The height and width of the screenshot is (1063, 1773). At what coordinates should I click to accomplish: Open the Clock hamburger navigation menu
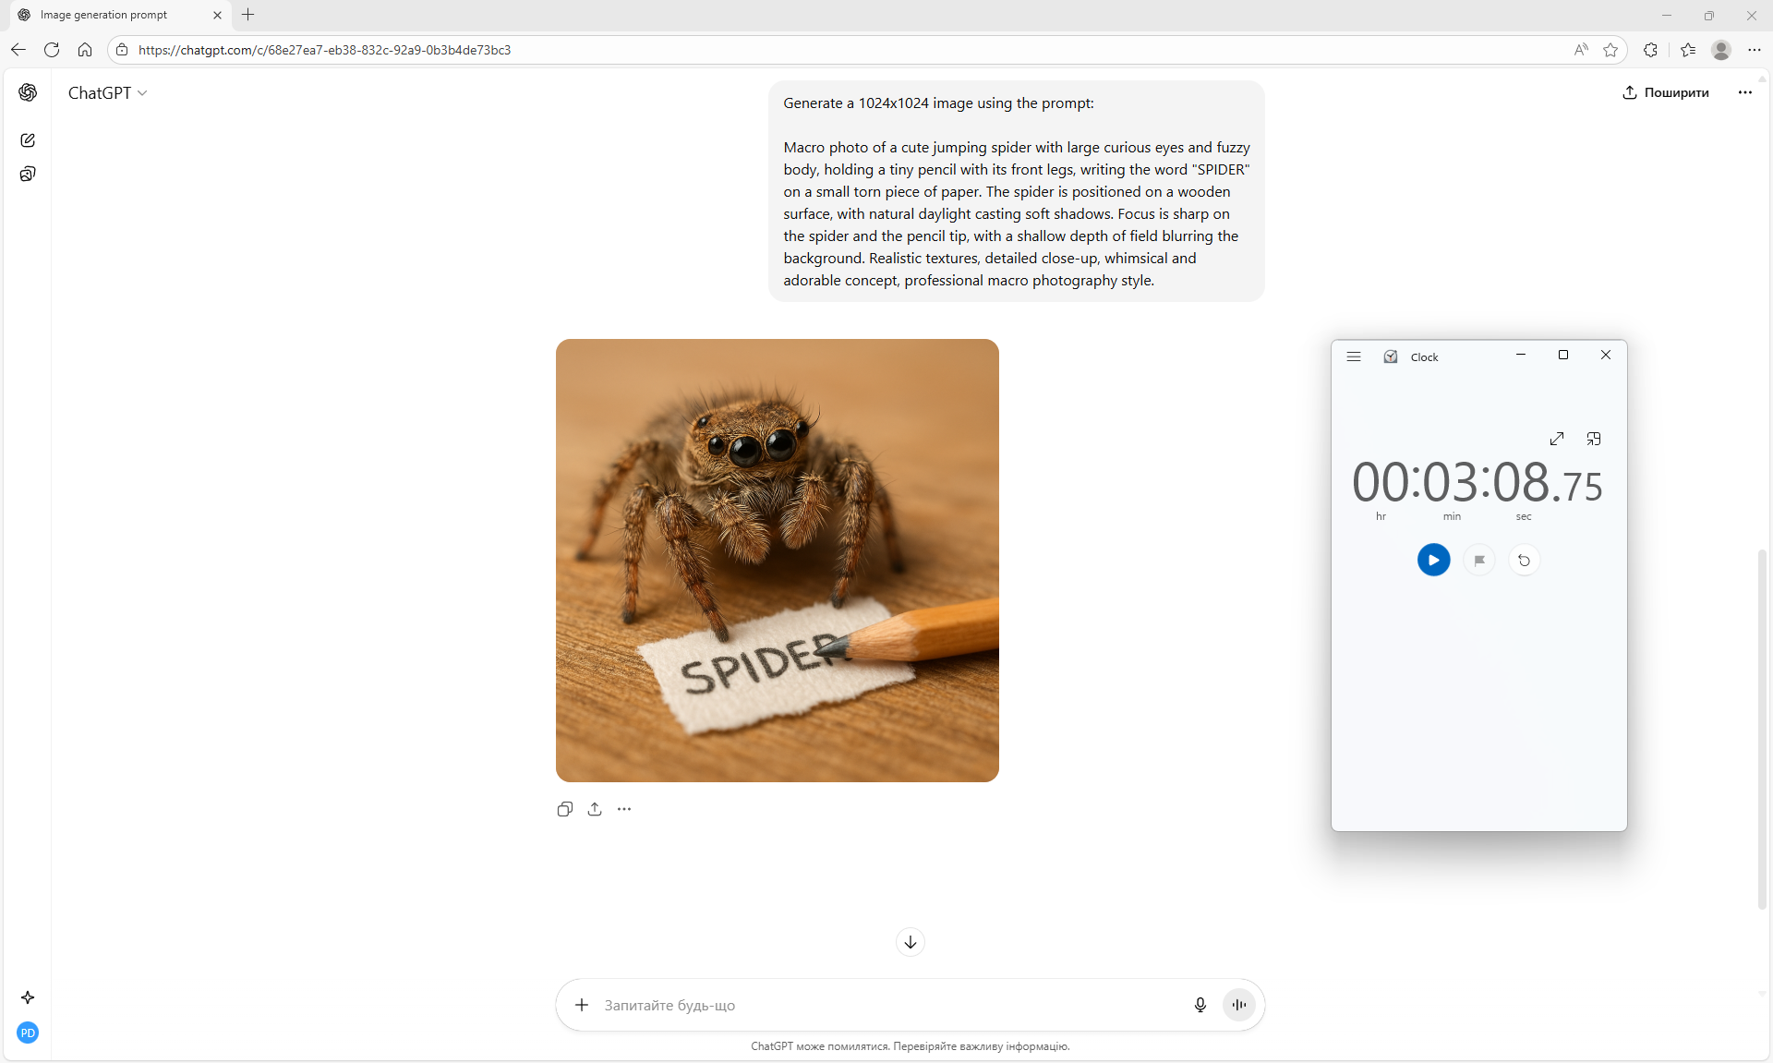click(x=1354, y=356)
